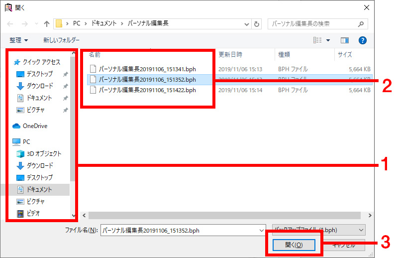The image size is (398, 258).
Task: Click the pin icon beside ダウンロード
Action: [x=66, y=86]
